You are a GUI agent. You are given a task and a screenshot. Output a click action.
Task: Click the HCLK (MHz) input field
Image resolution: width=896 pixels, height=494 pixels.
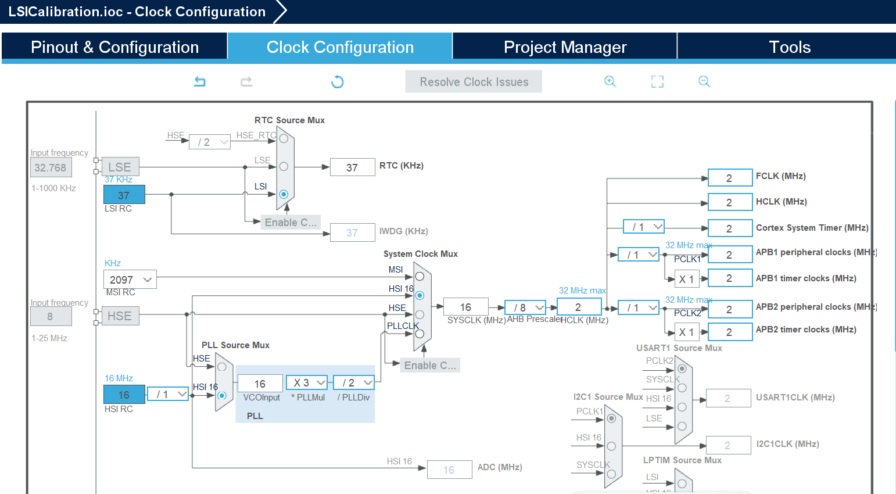(579, 307)
